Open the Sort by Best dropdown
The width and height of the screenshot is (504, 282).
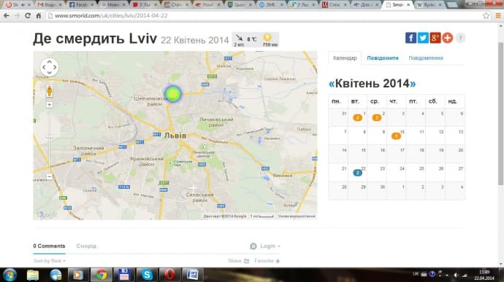tap(49, 261)
